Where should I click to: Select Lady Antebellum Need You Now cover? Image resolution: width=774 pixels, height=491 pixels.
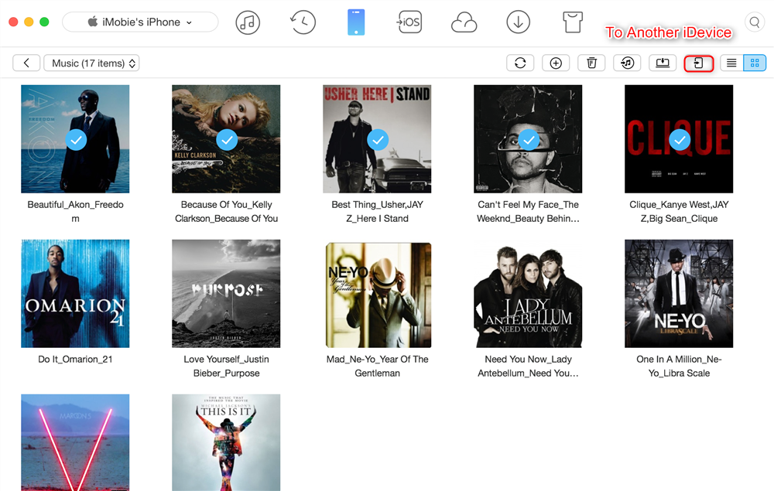click(528, 294)
